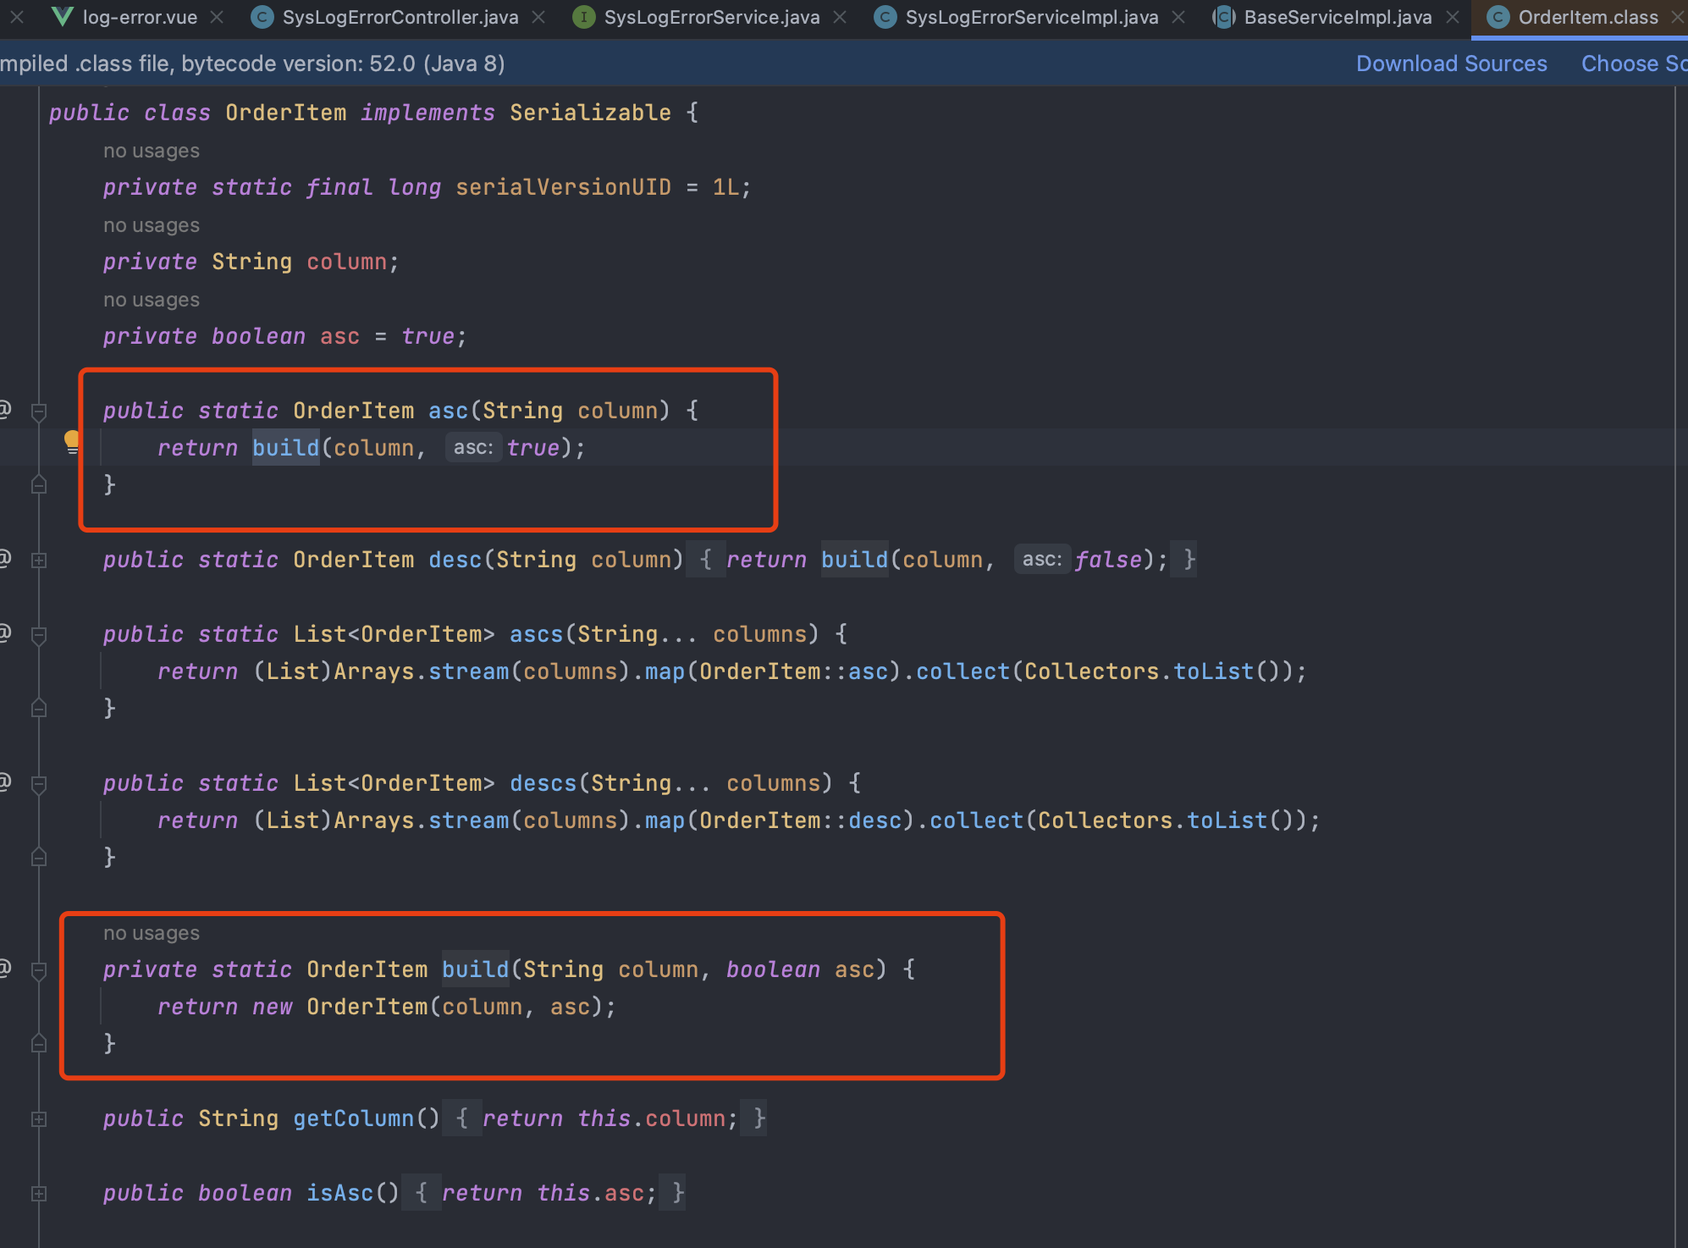Screen dimensions: 1688x1248
Task: Switch to SysLogErrorController.java tab
Action: [400, 17]
